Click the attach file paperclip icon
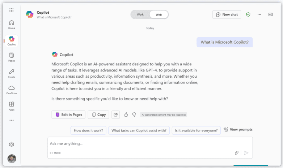This screenshot has height=168, width=283. click(237, 153)
